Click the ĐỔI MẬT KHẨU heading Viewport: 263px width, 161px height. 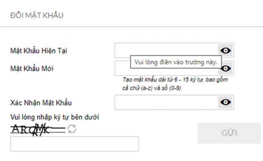point(32,15)
